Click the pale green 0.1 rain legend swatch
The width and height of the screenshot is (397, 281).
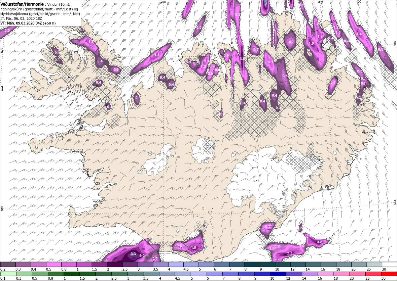[8, 274]
